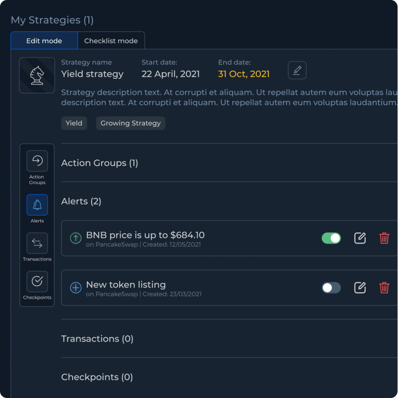This screenshot has width=398, height=398.
Task: Open the Action Groups sidebar icon
Action: pos(37,161)
